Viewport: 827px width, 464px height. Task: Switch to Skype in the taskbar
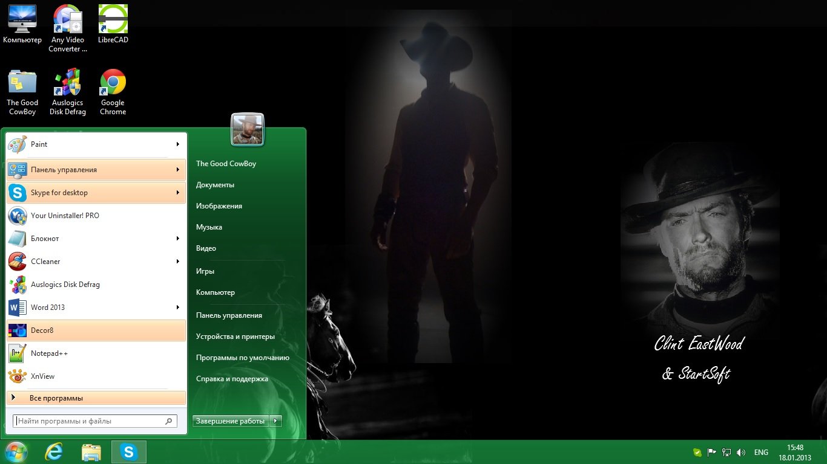coord(129,452)
